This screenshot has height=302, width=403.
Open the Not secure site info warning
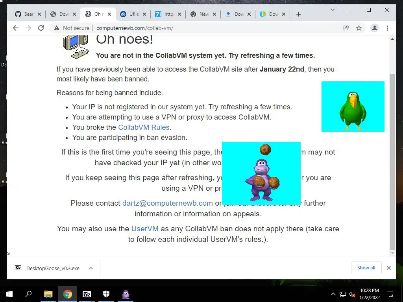[72, 28]
